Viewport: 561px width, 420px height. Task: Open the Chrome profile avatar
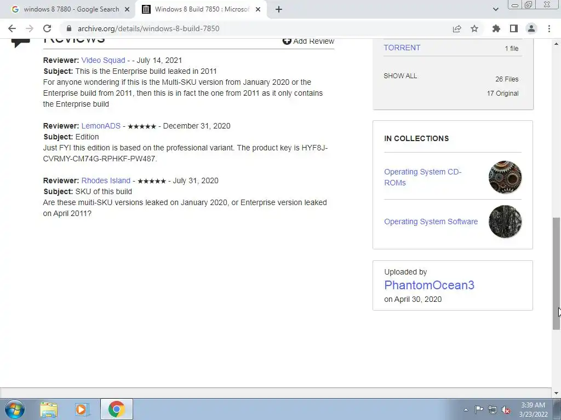coord(531,28)
